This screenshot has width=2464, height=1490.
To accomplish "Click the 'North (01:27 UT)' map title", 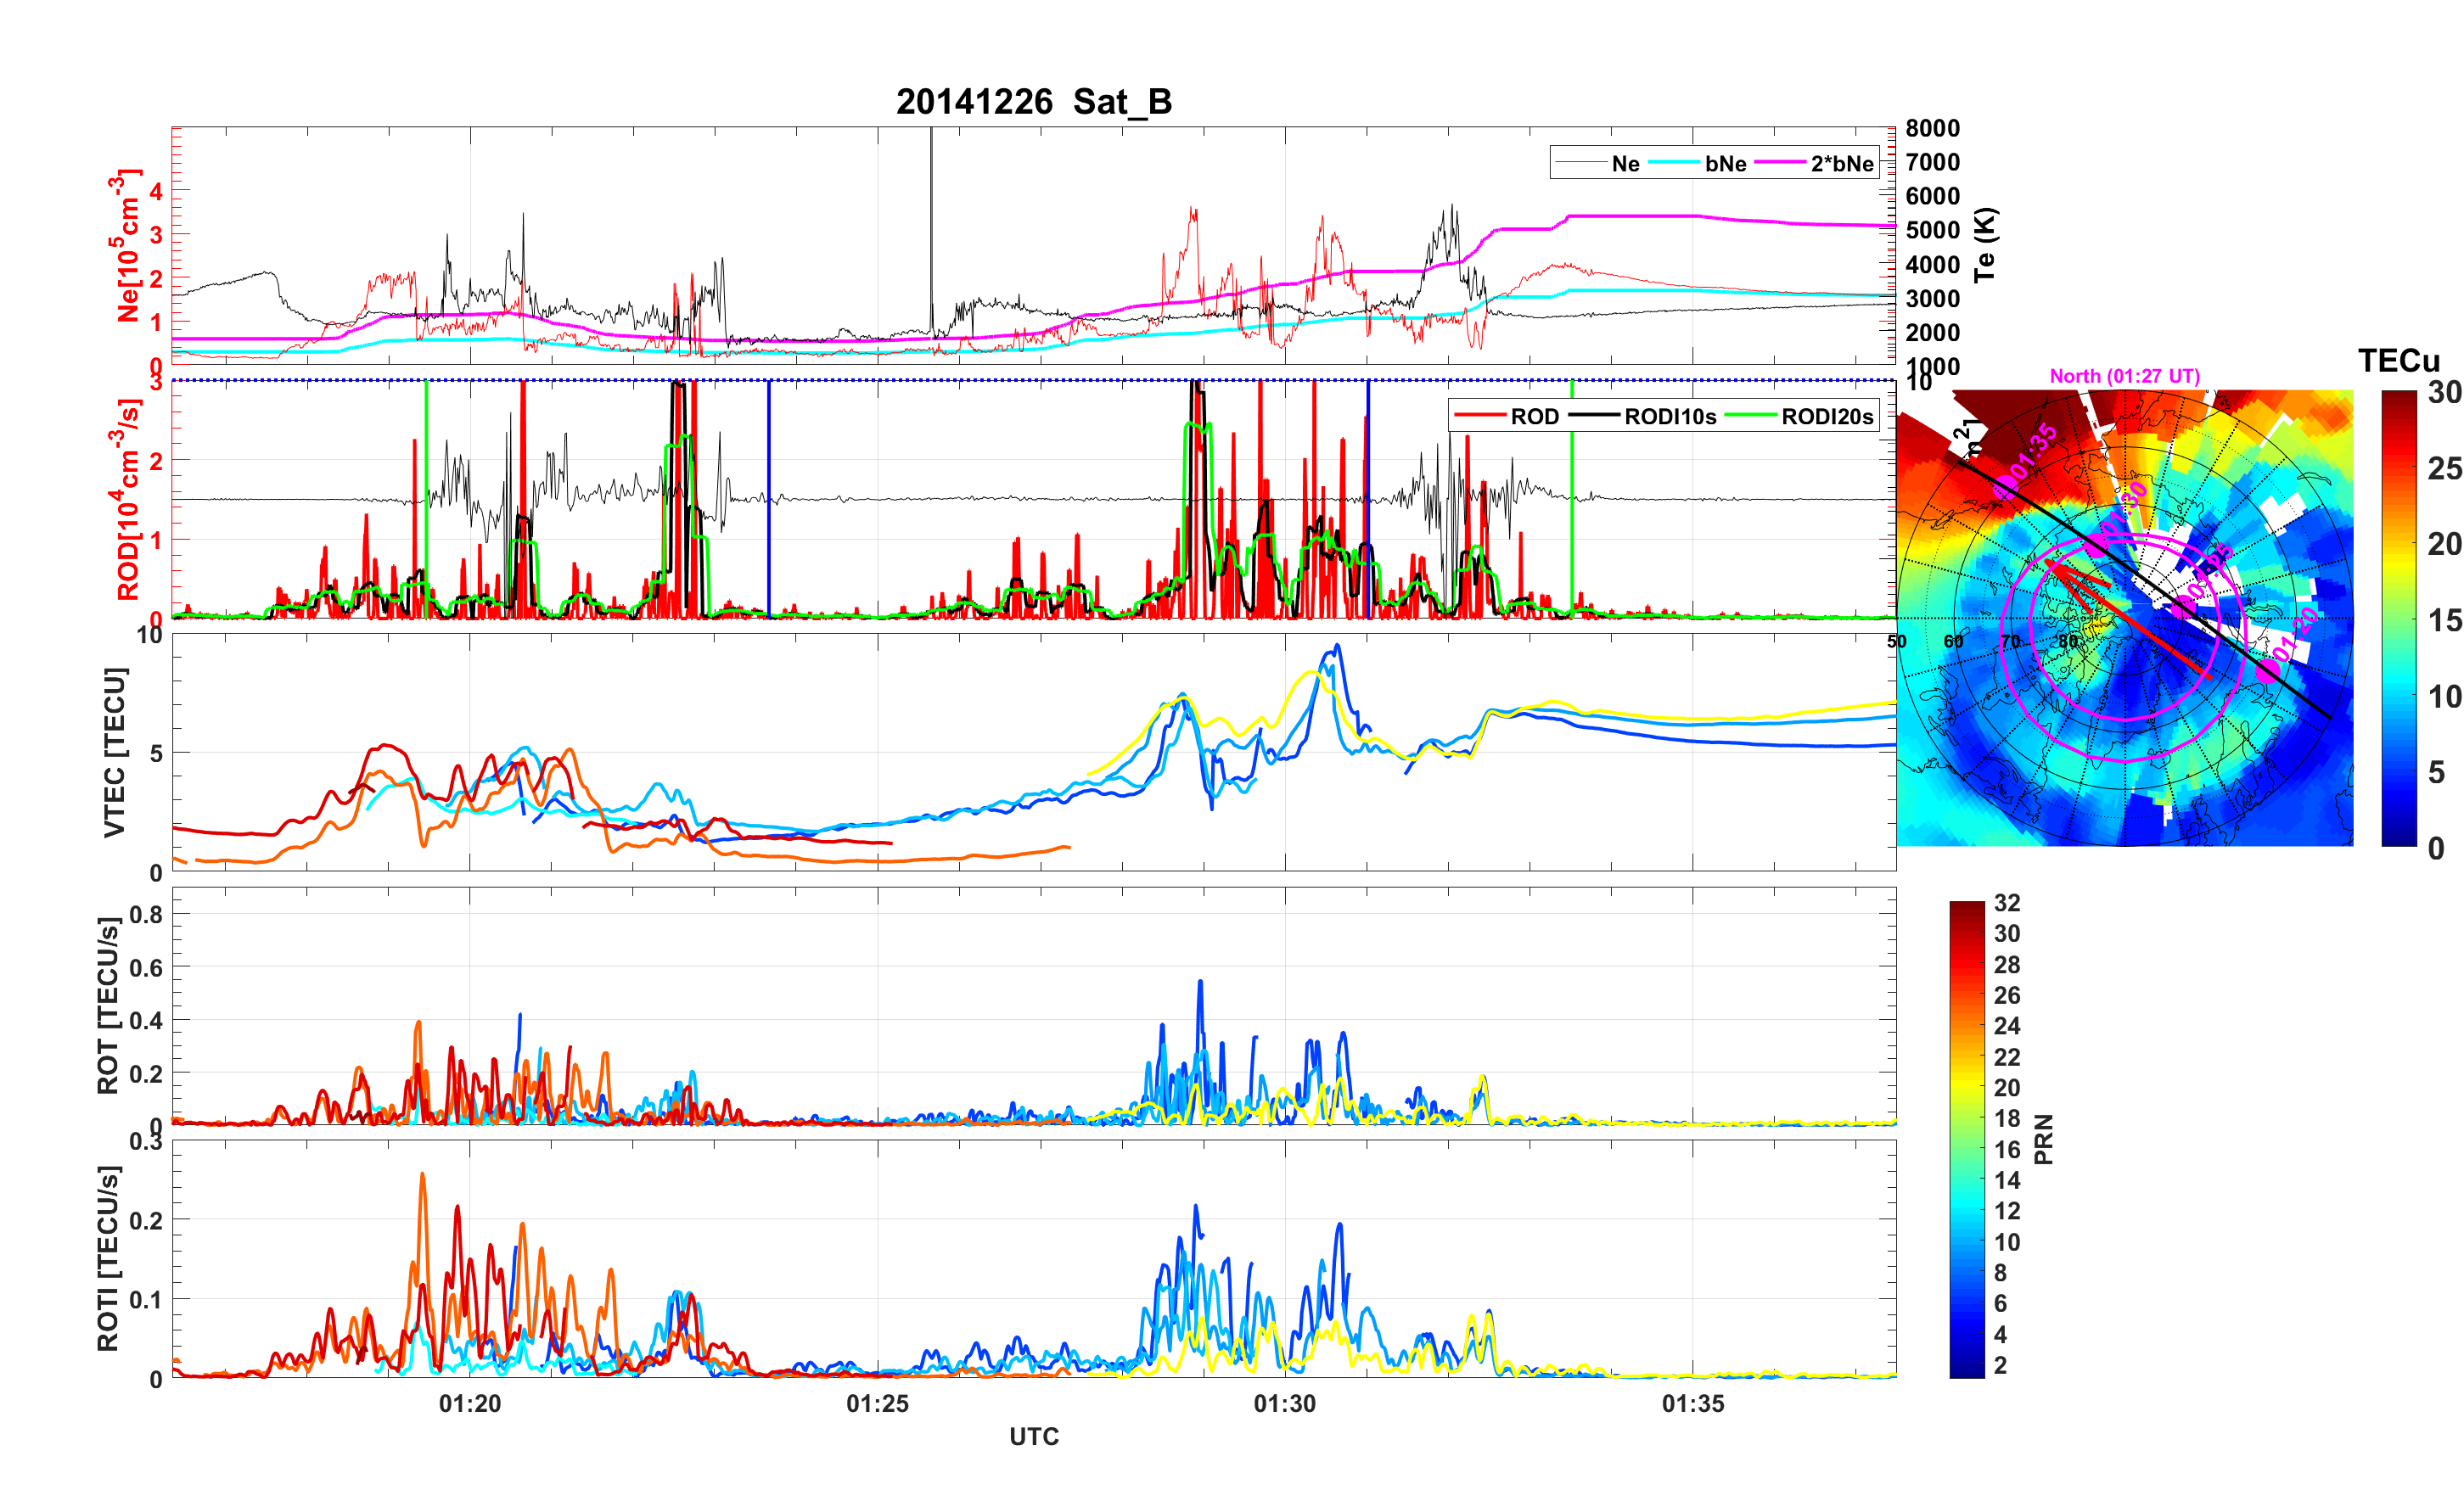I will point(2124,376).
